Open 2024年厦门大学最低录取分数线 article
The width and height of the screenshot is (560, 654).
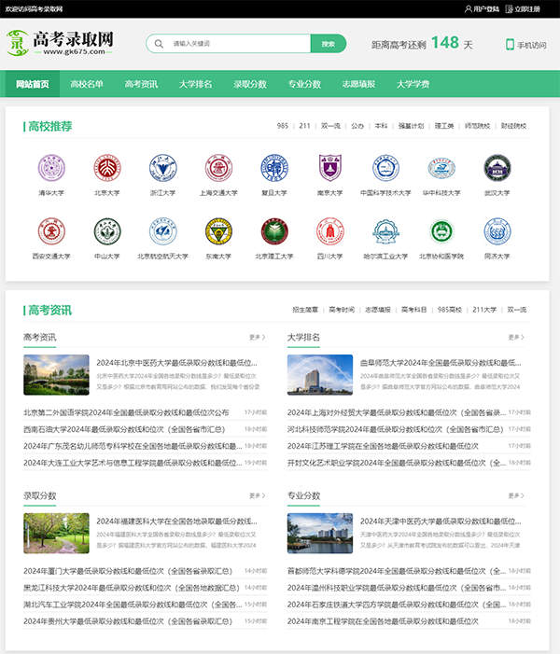point(128,571)
